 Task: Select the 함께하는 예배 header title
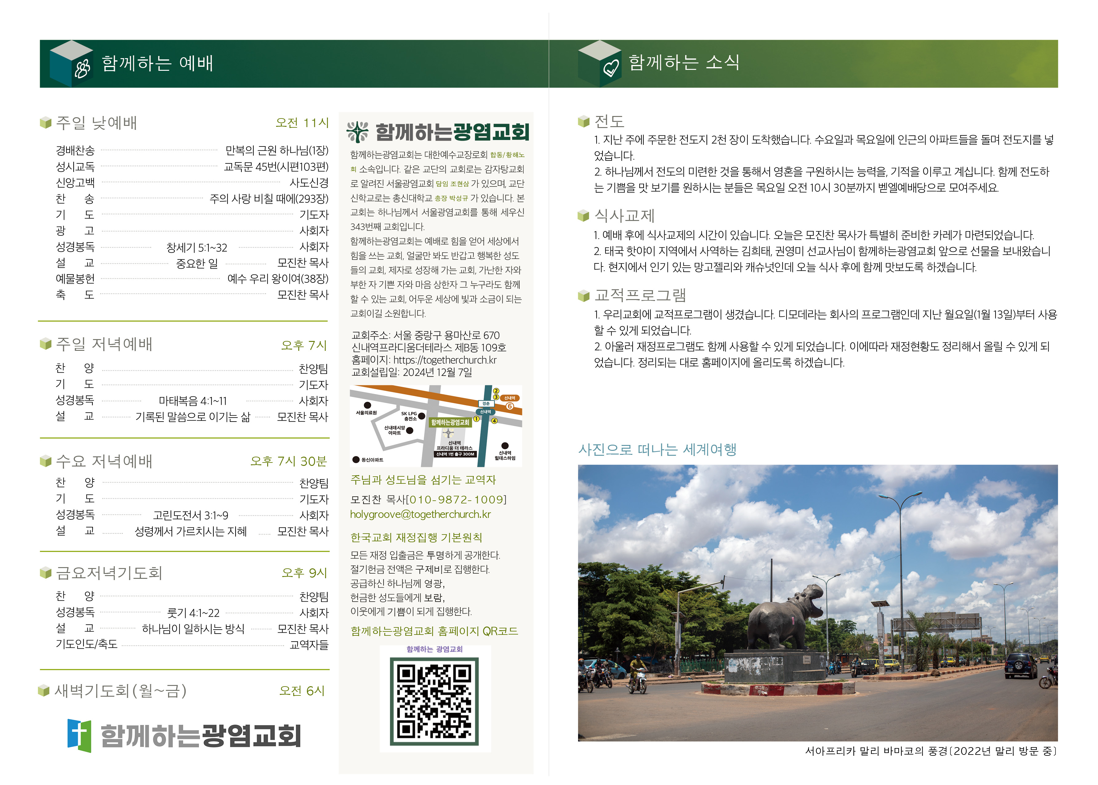tap(157, 63)
